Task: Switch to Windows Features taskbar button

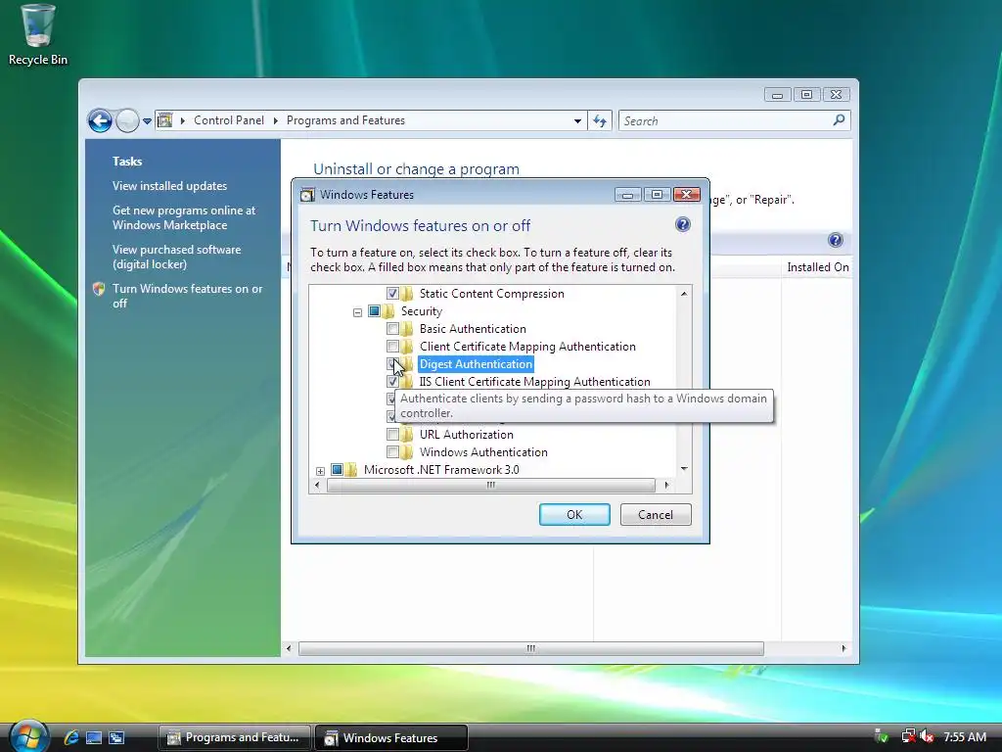Action: click(391, 737)
